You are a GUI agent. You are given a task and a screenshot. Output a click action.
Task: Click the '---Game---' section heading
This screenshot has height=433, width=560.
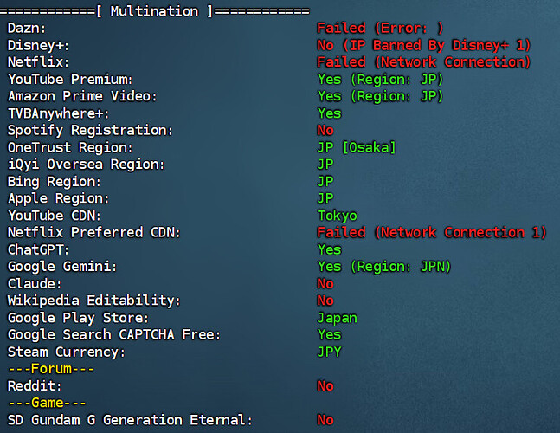(47, 403)
